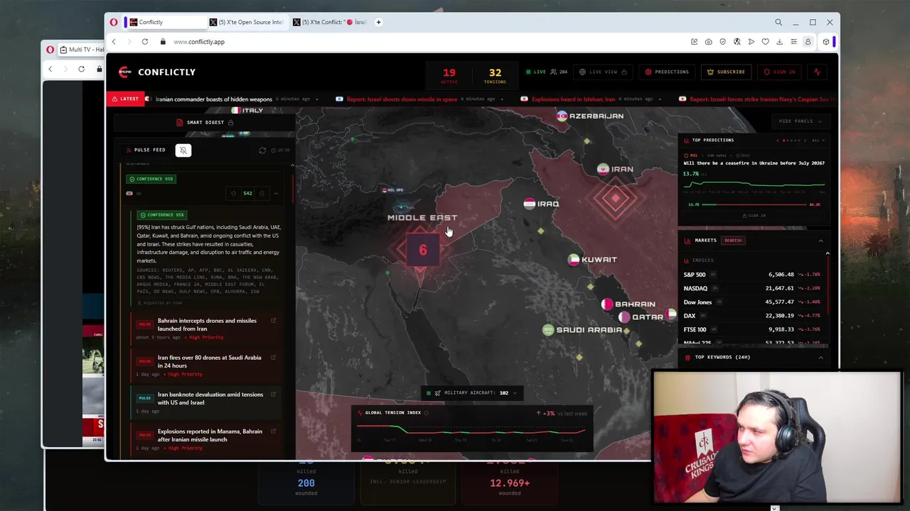Click the S&P 500 index row

(752, 275)
